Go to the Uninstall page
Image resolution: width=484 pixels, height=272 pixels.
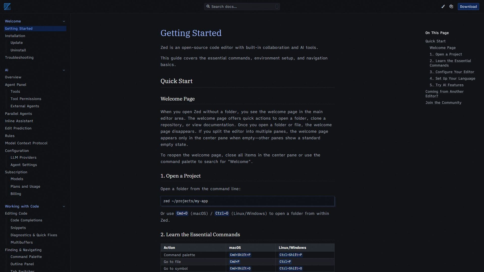tap(18, 50)
